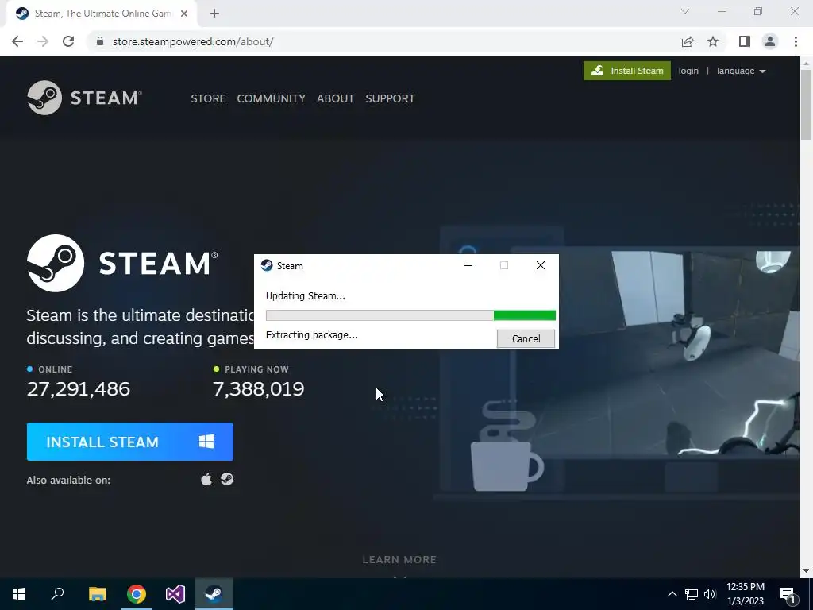Click the blue INSTALL STEAM button

coord(129,442)
